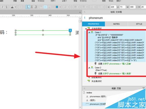
Task: Select phonenum text field in outline
Action: (98, 104)
